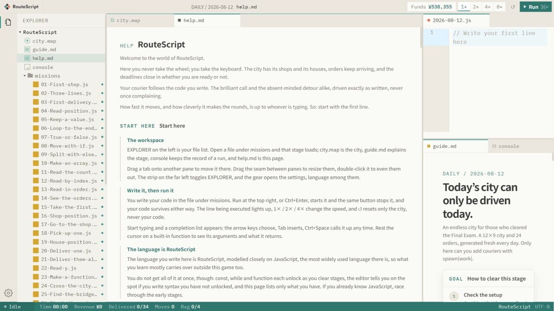
Task: Collapse the RouteScript root folder
Action: tap(20, 32)
